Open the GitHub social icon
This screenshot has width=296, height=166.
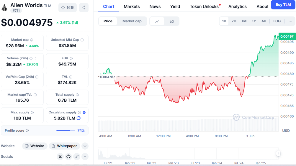point(68,157)
